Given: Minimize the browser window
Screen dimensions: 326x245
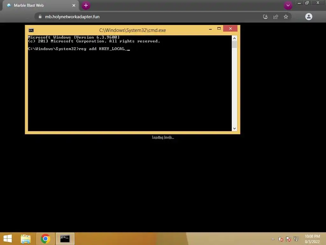Looking at the screenshot, I should pos(299,3).
